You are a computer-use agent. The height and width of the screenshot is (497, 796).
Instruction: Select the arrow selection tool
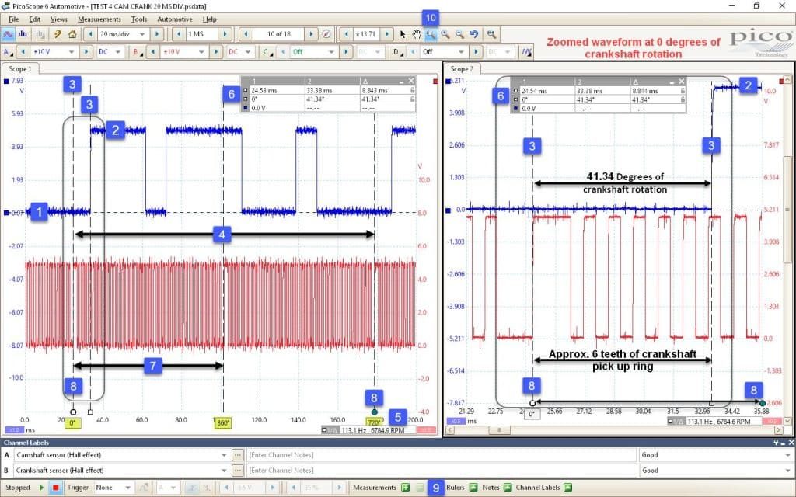tap(403, 34)
